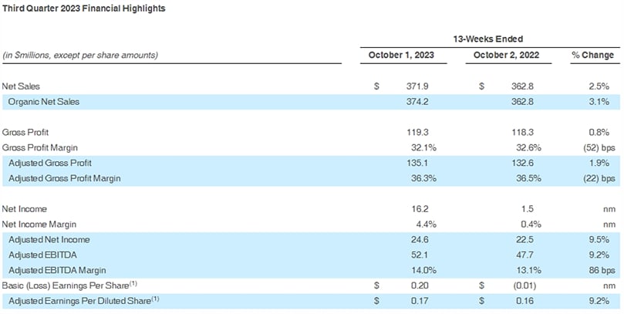Select the 374.2 Organic Net Sales value
The image size is (624, 314).
(417, 102)
